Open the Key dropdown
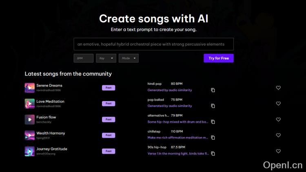 [x=106, y=58]
